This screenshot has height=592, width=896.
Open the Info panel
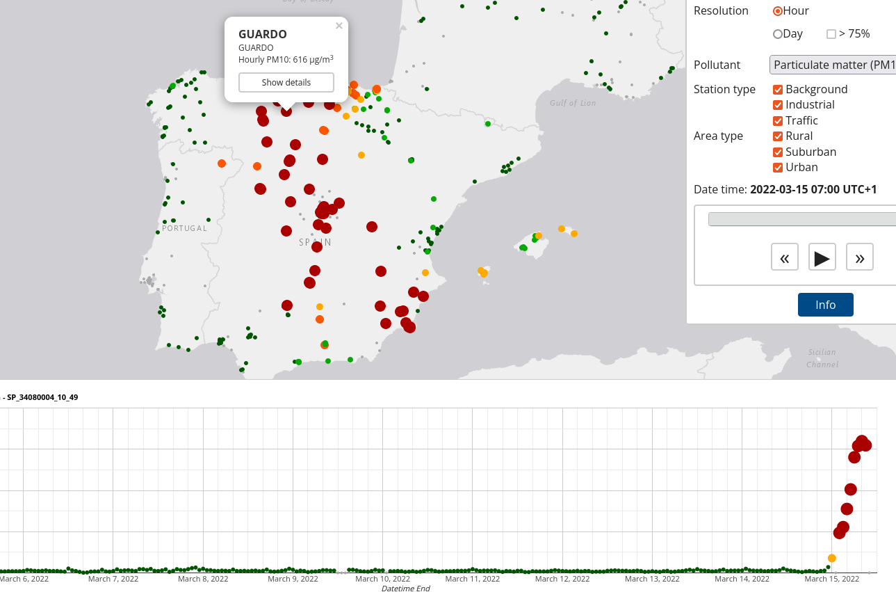826,305
